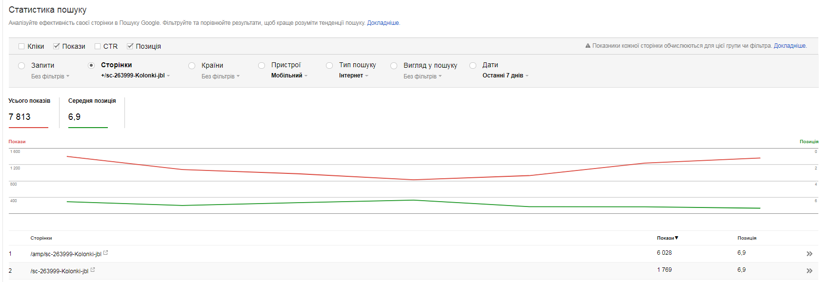
Task: Select the Тип пошуку radio button
Action: pos(329,65)
